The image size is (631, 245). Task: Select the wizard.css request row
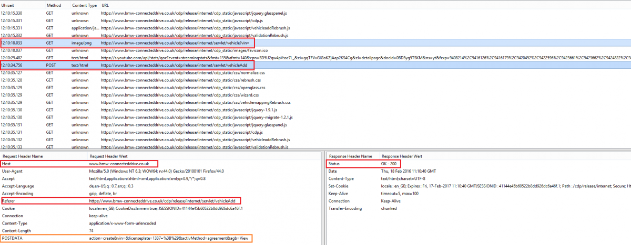(x=315, y=95)
